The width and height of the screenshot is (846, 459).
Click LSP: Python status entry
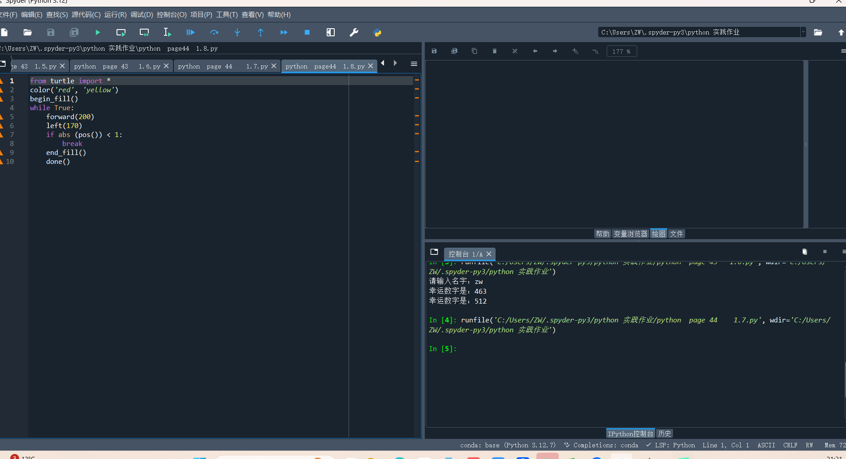point(670,445)
